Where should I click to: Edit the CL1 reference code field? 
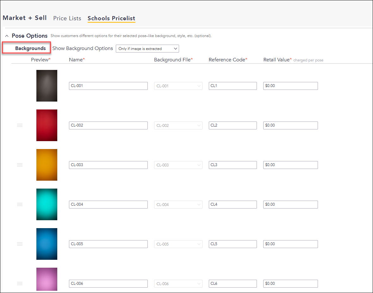233,86
